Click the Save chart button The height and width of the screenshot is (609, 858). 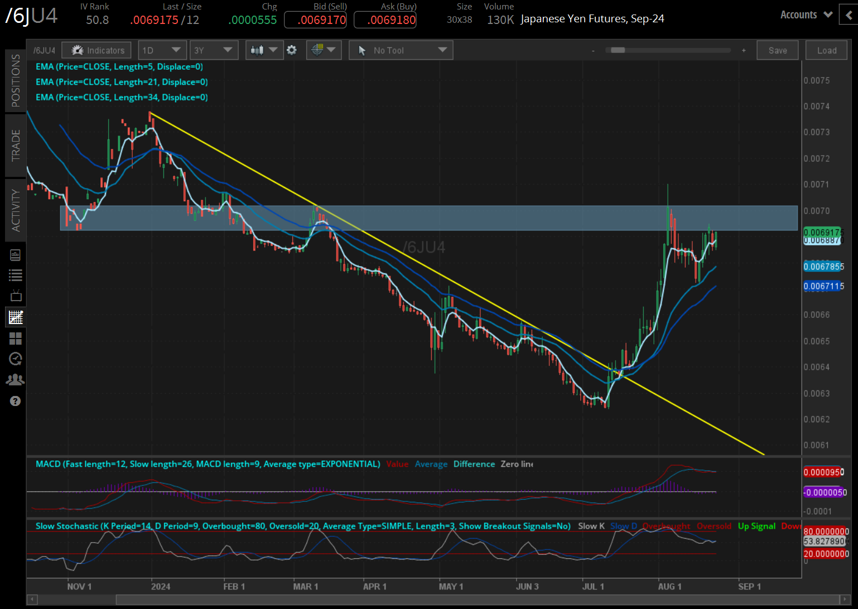coord(778,50)
